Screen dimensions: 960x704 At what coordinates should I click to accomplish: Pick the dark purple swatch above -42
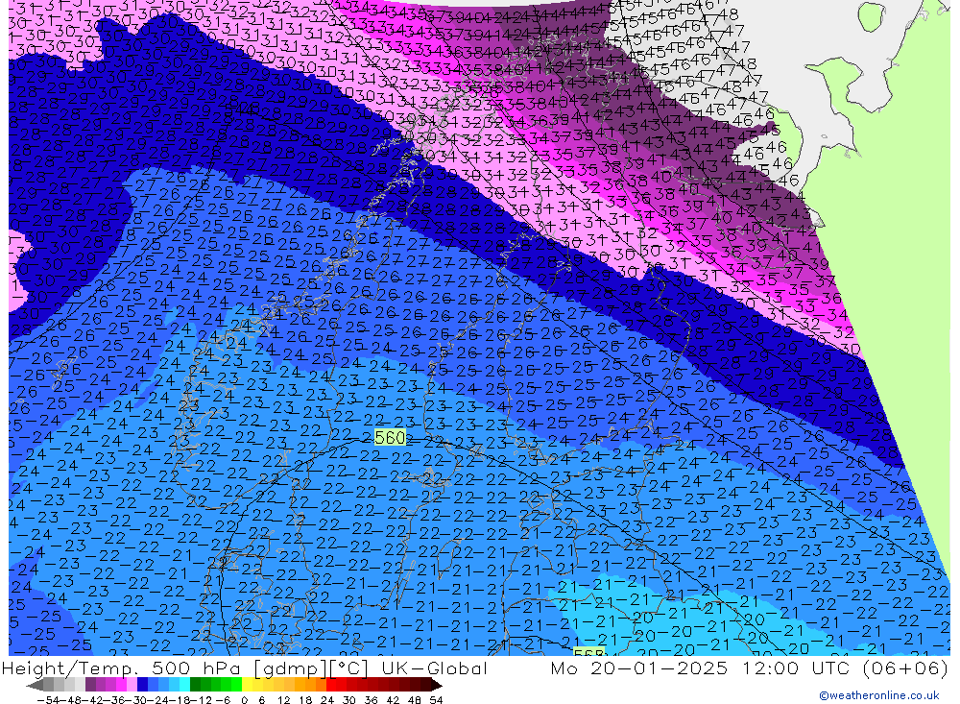point(90,685)
